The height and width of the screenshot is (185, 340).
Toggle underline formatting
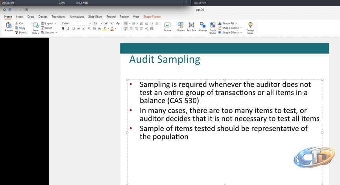(x=74, y=29)
